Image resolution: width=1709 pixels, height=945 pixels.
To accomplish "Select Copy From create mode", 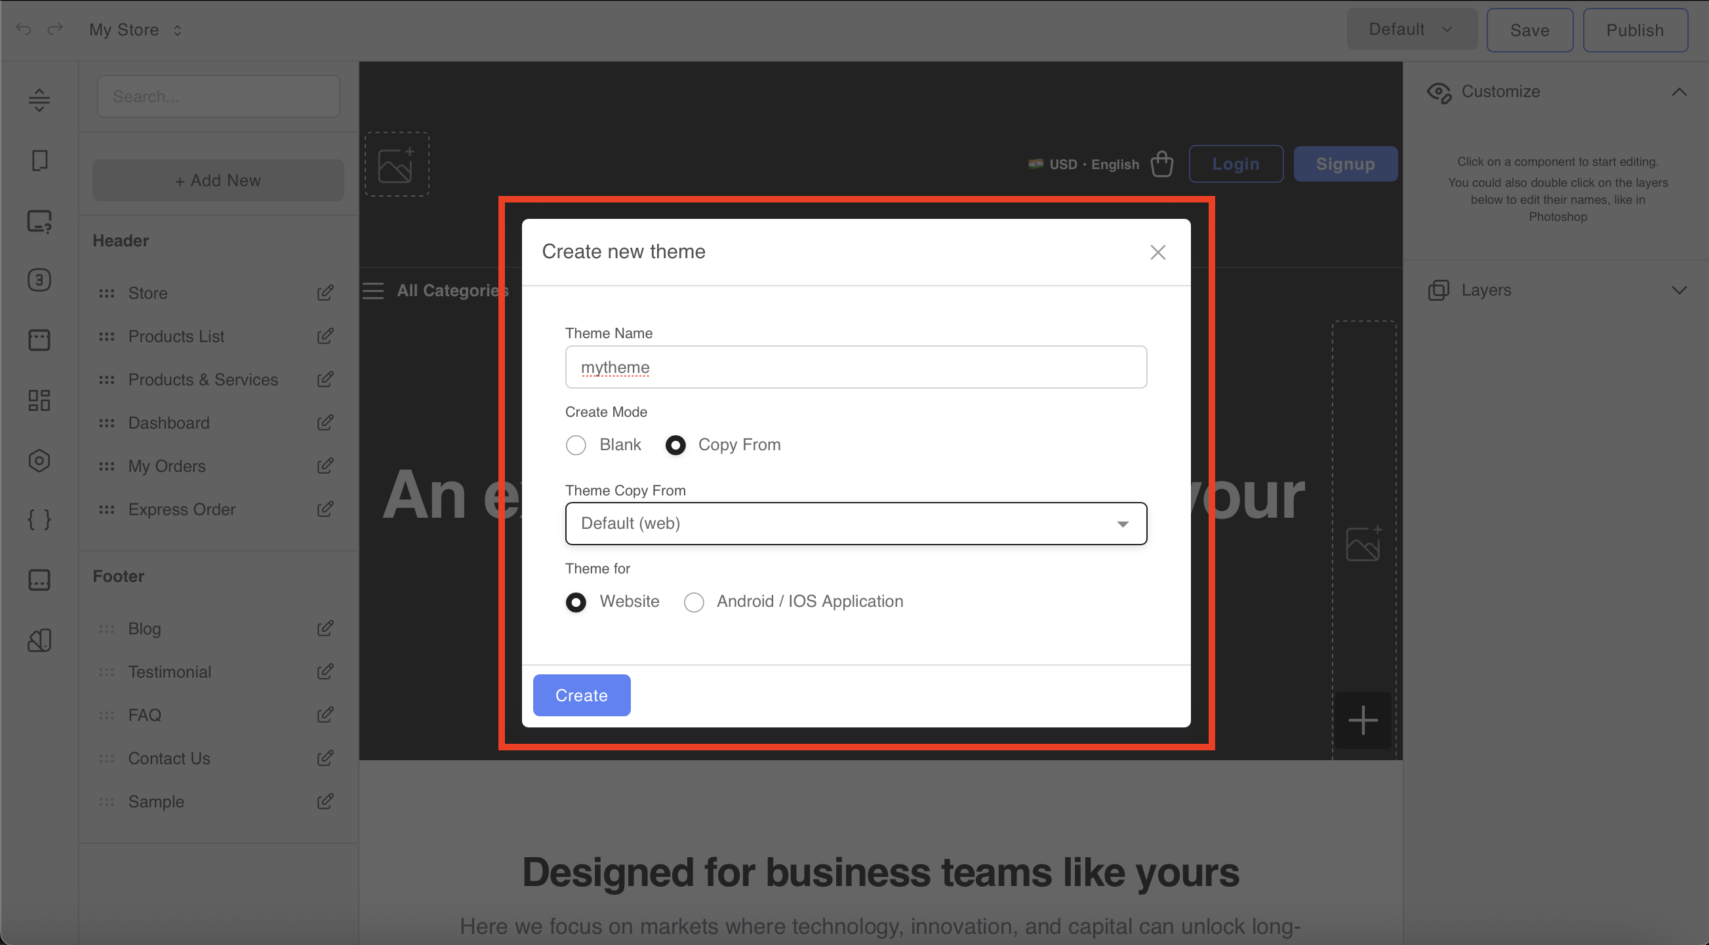I will (675, 445).
